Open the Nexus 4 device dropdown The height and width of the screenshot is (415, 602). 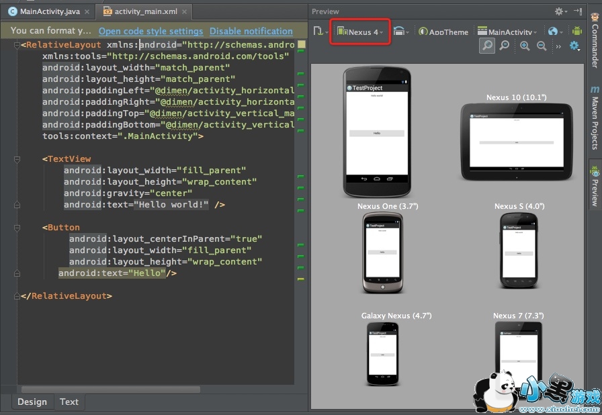[x=361, y=32]
